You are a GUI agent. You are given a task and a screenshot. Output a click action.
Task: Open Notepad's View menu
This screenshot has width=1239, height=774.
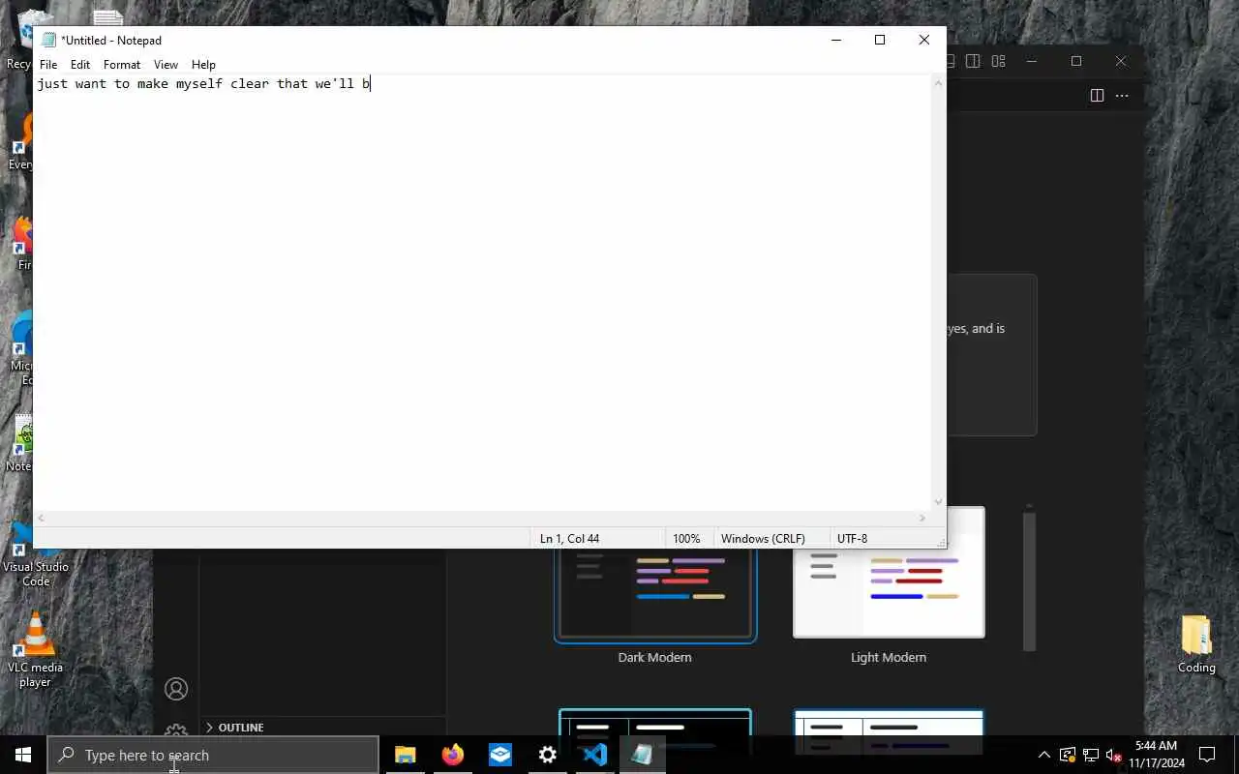(x=166, y=65)
